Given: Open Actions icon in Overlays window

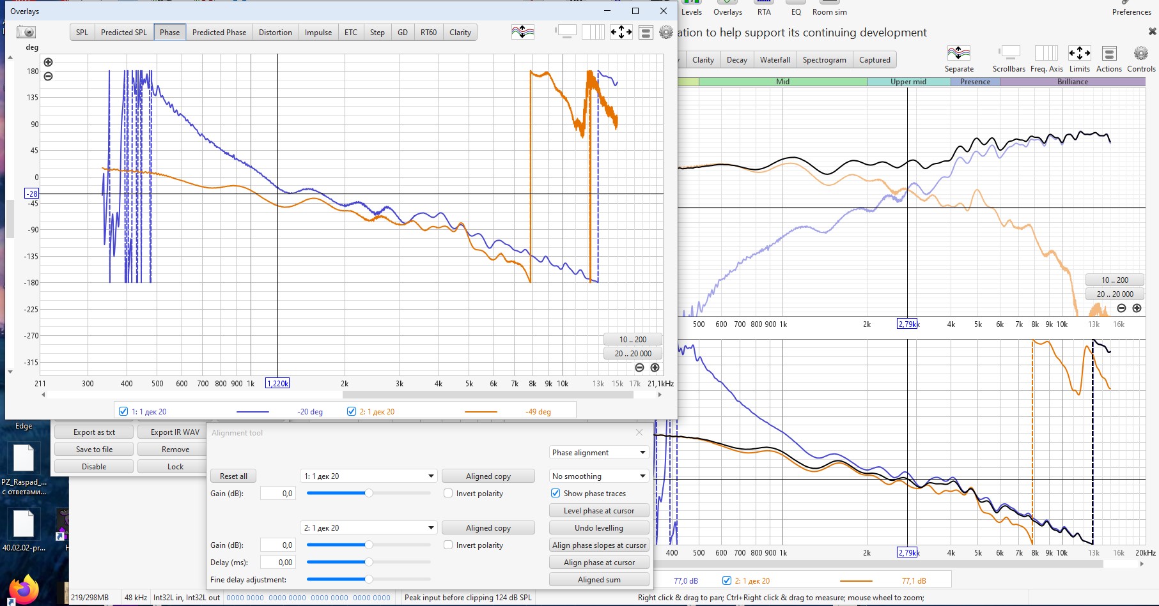Looking at the screenshot, I should 646,32.
